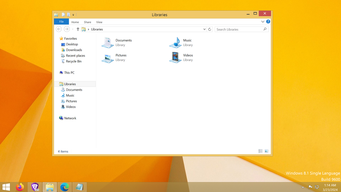Click the 4 items status text

pyautogui.click(x=63, y=151)
